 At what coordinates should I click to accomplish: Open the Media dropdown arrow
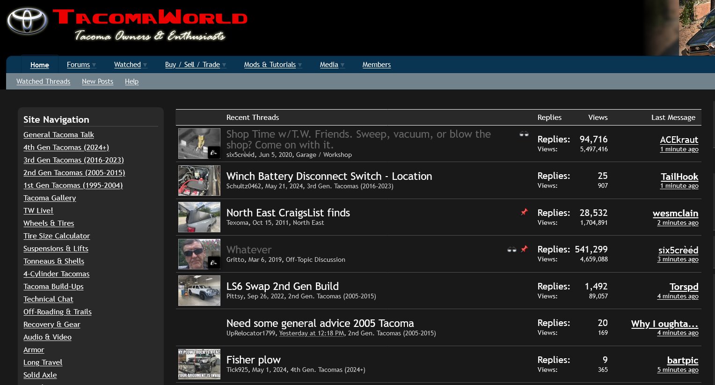(343, 65)
